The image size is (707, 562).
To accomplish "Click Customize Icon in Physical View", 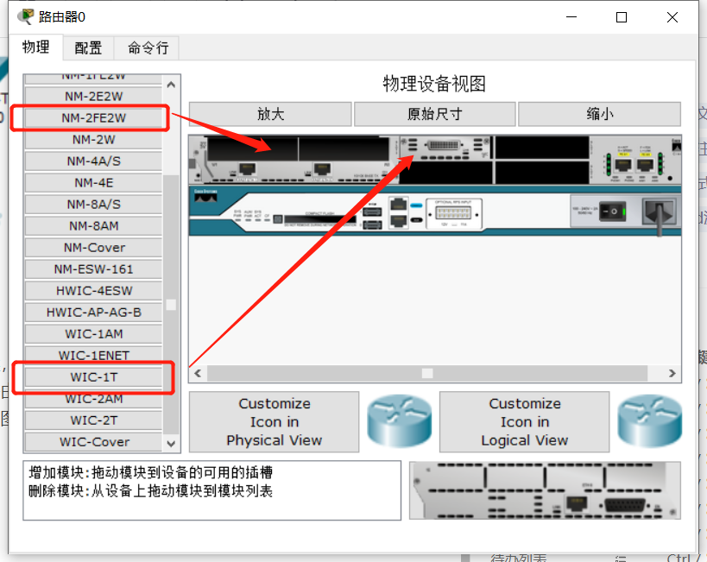I will tap(274, 422).
